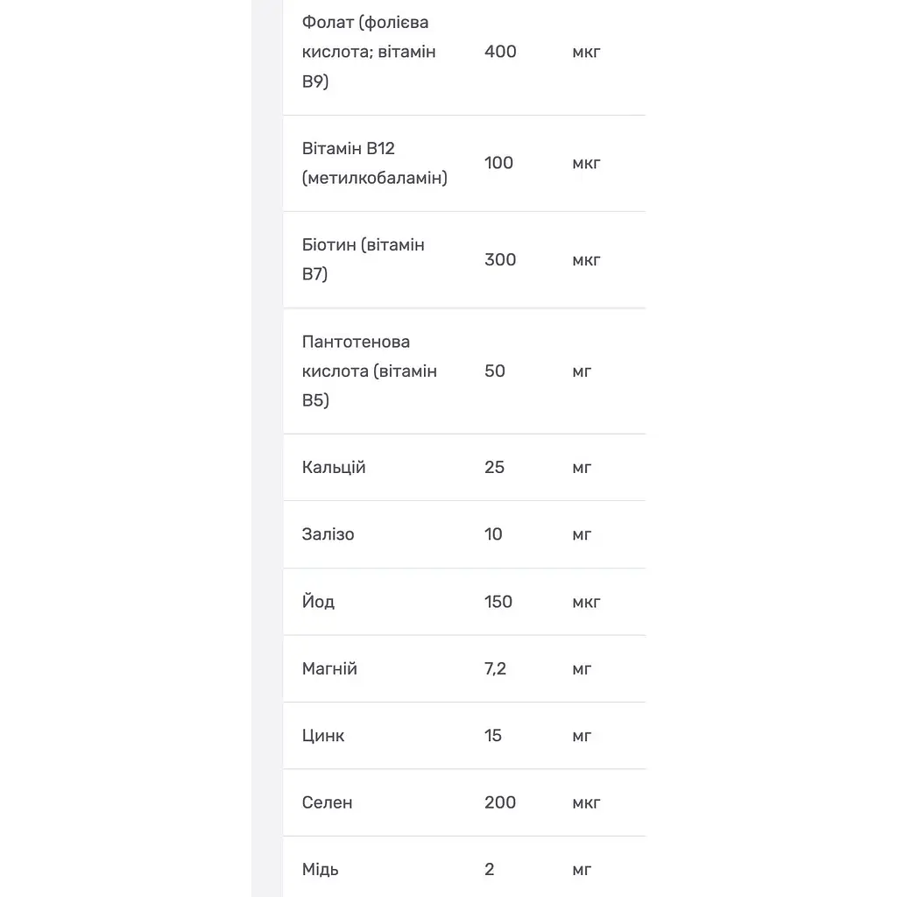Viewport: 897px width, 897px height.
Task: Click the B12 amount value 100
Action: click(x=498, y=163)
